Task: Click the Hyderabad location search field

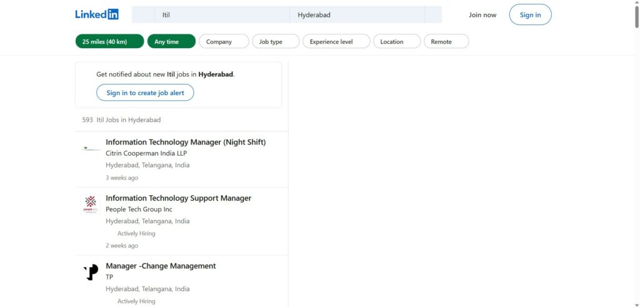Action: [356, 14]
